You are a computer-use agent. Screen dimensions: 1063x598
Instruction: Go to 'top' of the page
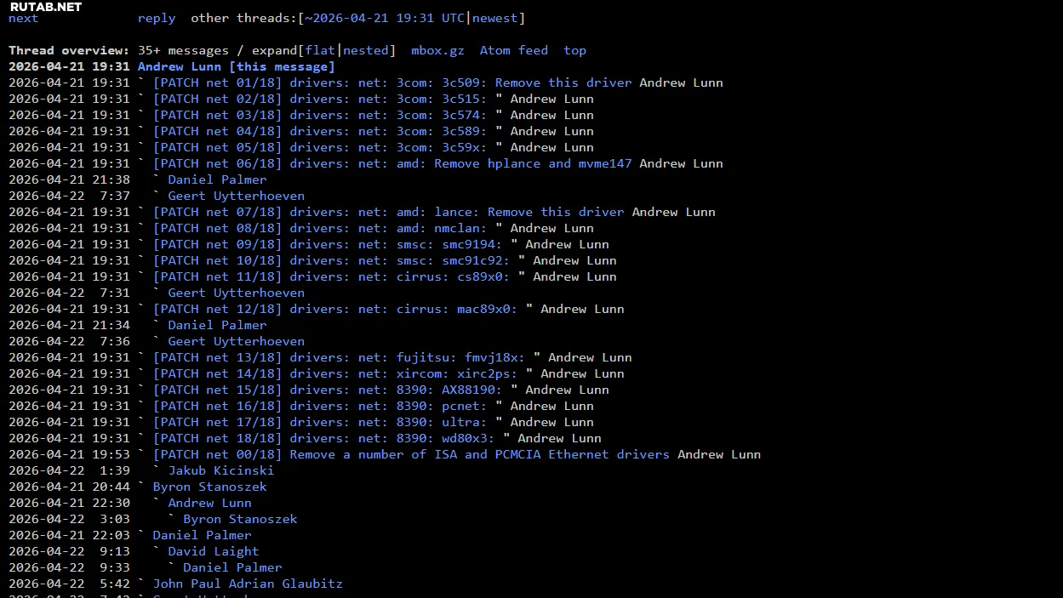pos(574,50)
